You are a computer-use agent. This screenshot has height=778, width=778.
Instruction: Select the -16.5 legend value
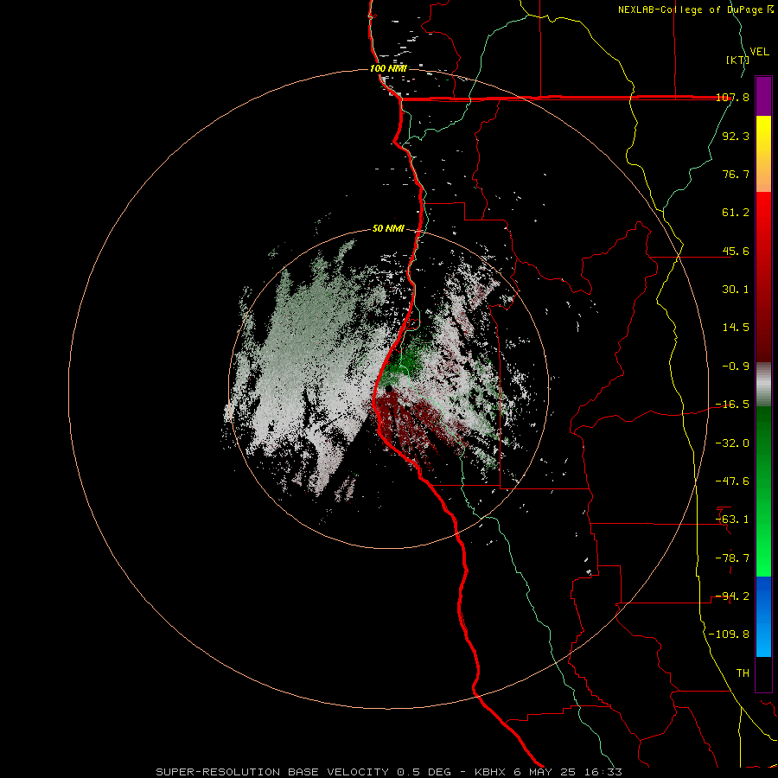point(732,405)
